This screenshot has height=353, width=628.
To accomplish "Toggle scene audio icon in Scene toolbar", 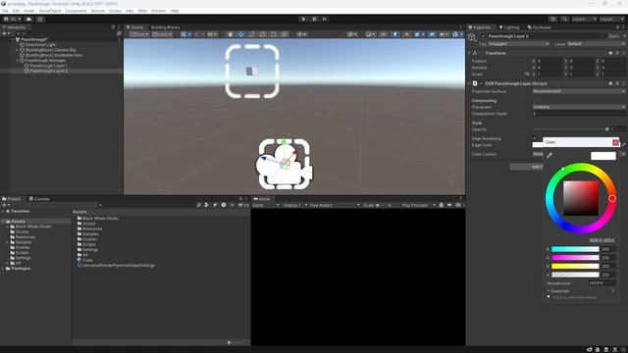I will click(x=406, y=34).
